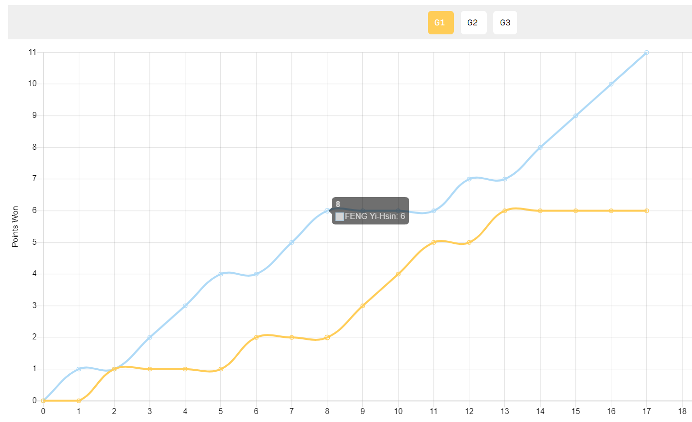Viewport: 692px width, 422px height.
Task: Click the yellow data point at rally 2
Action: (x=114, y=369)
